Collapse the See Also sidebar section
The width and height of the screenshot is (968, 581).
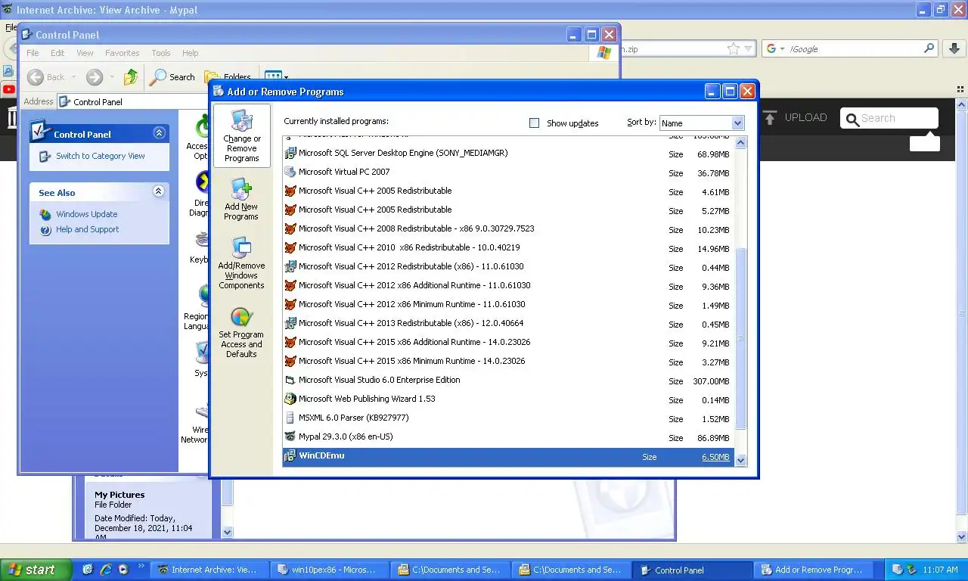pos(159,191)
